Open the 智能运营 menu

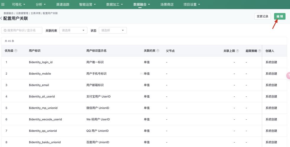pyautogui.click(x=88, y=4)
